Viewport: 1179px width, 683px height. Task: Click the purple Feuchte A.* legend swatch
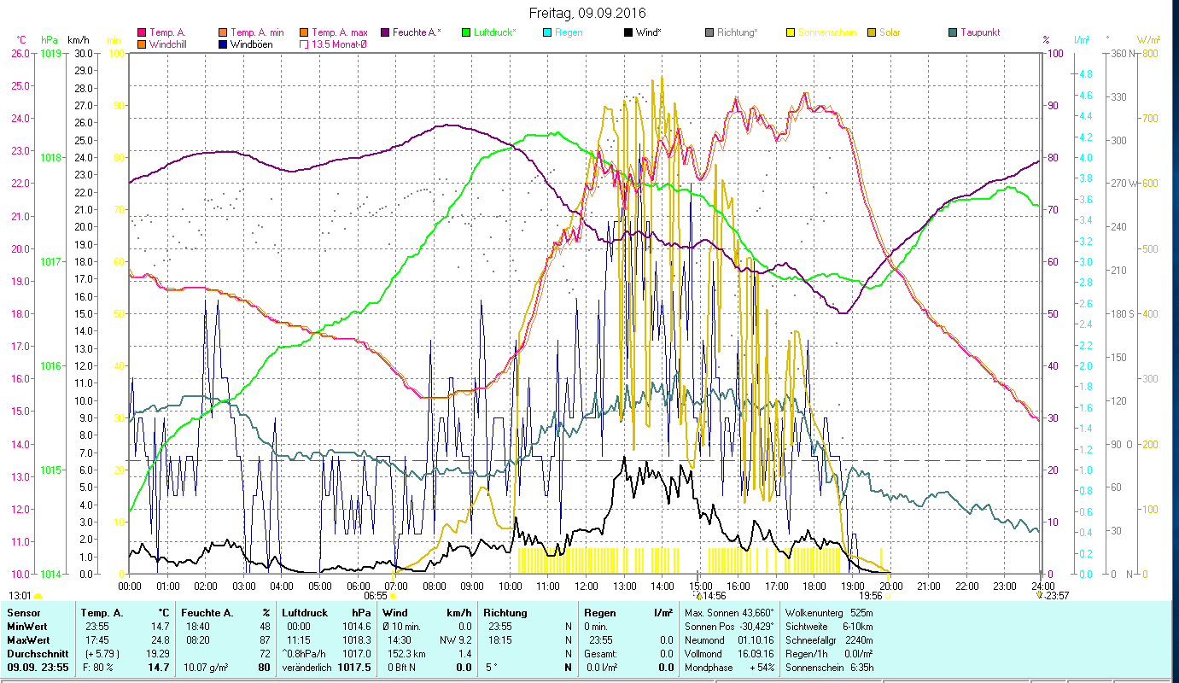click(384, 32)
